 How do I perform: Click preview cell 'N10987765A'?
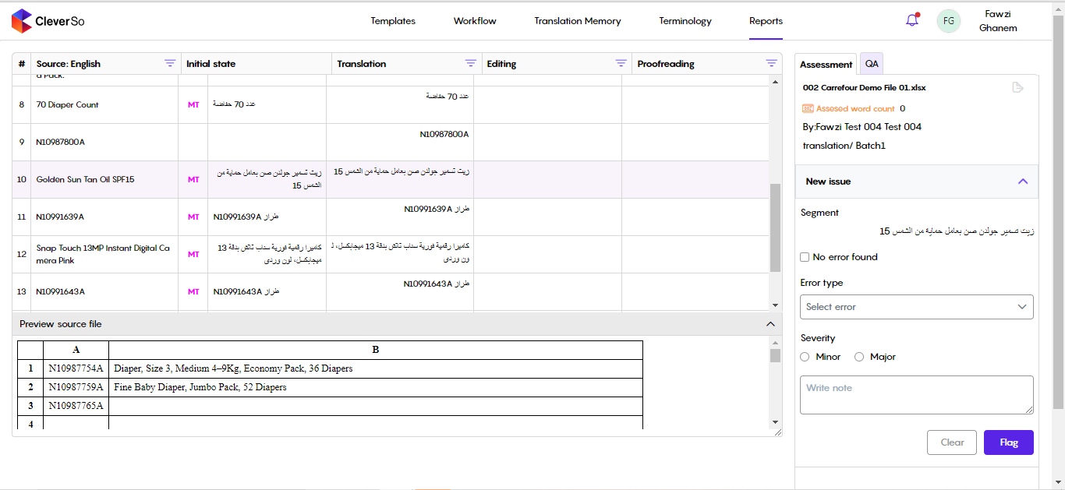point(76,406)
